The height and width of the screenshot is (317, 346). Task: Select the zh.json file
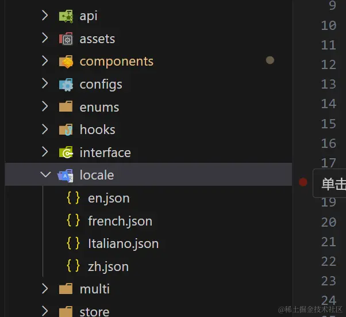[108, 266]
